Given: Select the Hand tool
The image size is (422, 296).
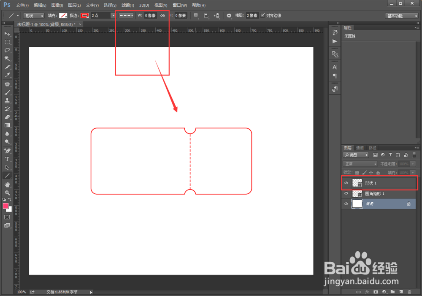Looking at the screenshot, I should [x=7, y=185].
